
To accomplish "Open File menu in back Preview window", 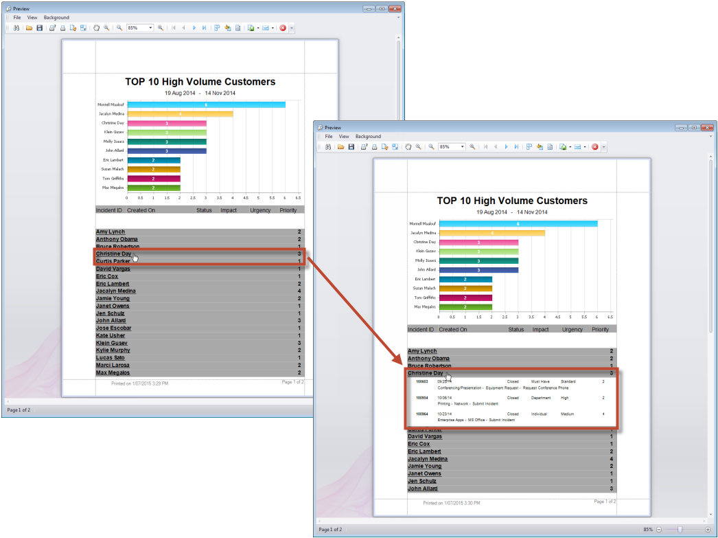I will 17,17.
